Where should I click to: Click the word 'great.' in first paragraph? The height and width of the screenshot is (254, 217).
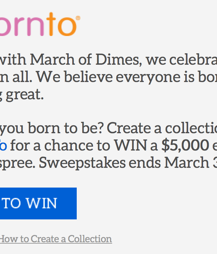pos(25,94)
